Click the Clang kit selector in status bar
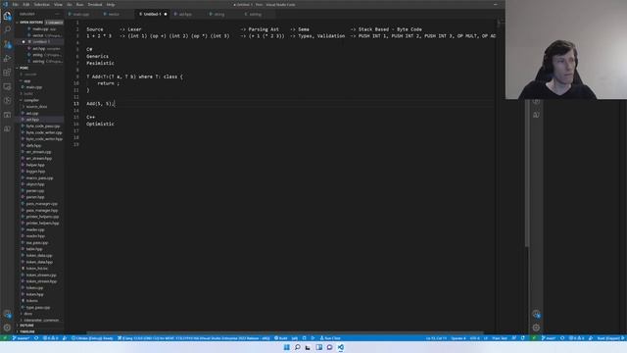Screen dimensions: 627x353 tap(194, 338)
